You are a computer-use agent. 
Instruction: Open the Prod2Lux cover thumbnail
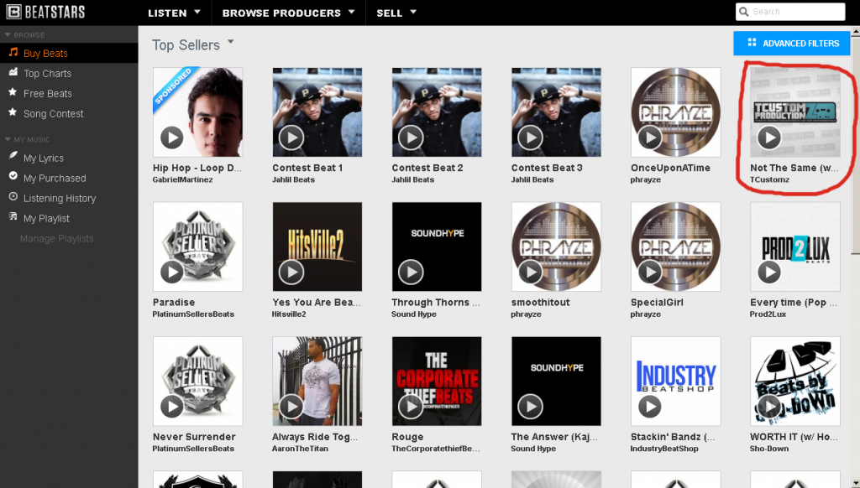[x=794, y=247]
